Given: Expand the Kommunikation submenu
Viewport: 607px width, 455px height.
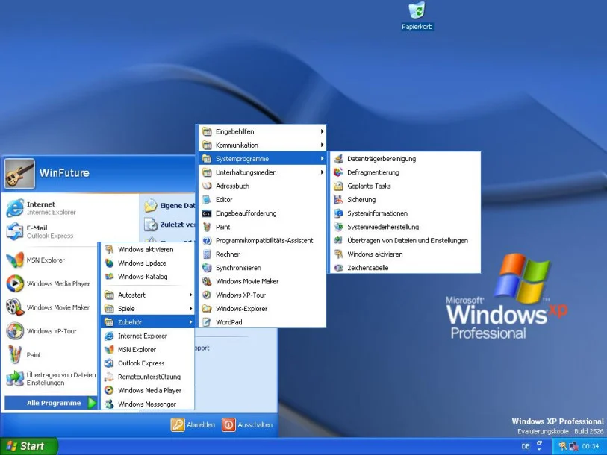Looking at the screenshot, I should tap(261, 145).
